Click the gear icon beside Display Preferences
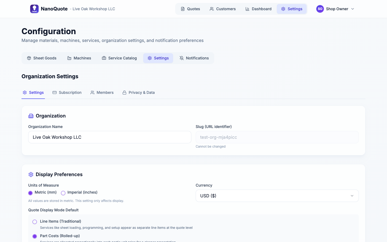The width and height of the screenshot is (387, 242). click(31, 174)
